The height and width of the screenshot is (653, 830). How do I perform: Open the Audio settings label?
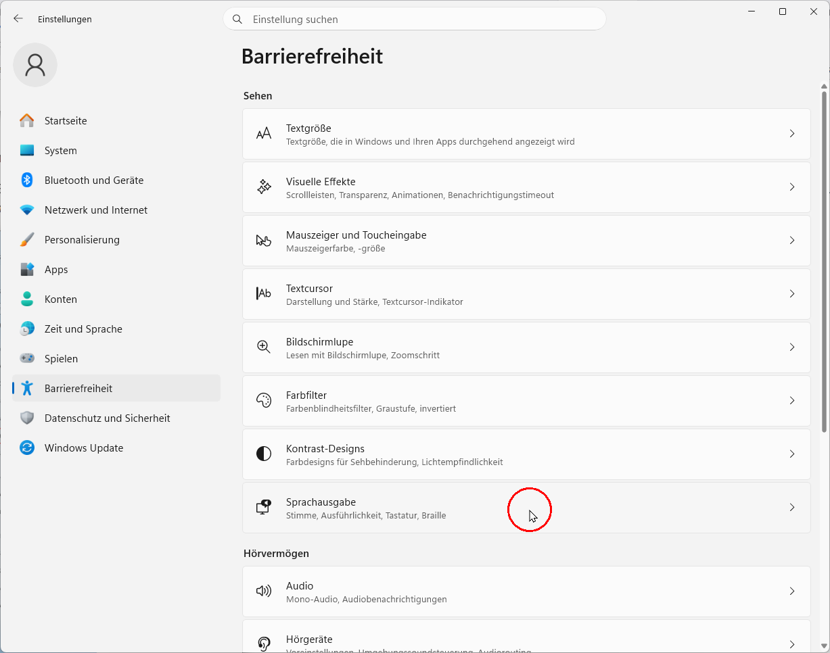[300, 586]
